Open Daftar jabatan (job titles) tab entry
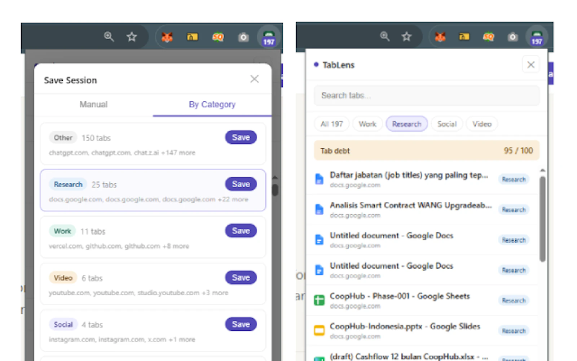This screenshot has height=361, width=577. click(422, 179)
